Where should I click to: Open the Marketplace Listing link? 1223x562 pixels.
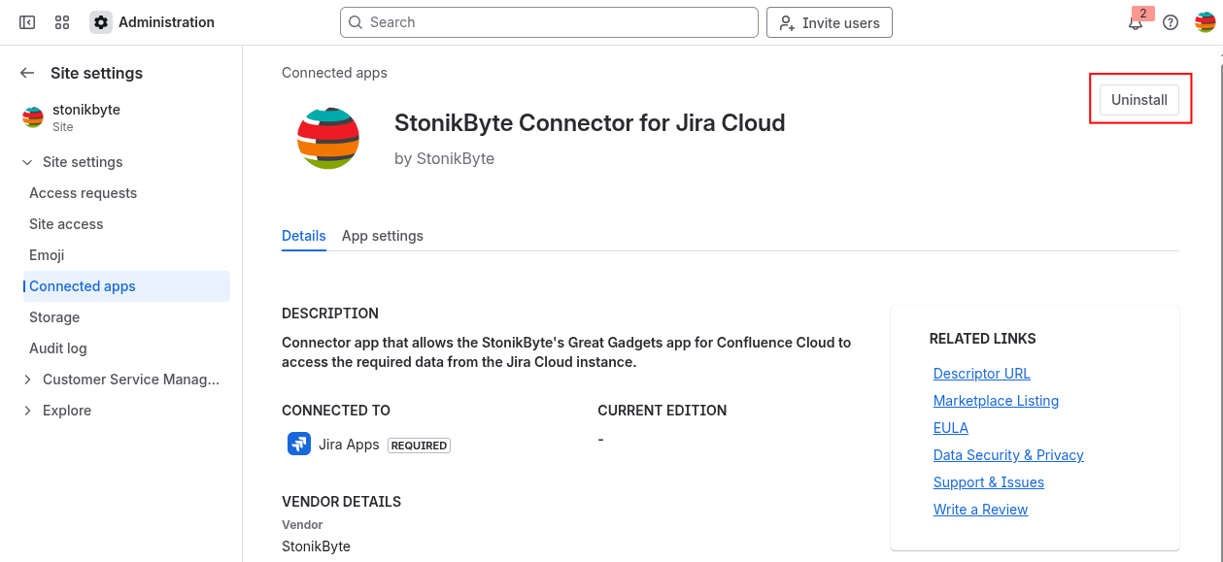(x=996, y=401)
